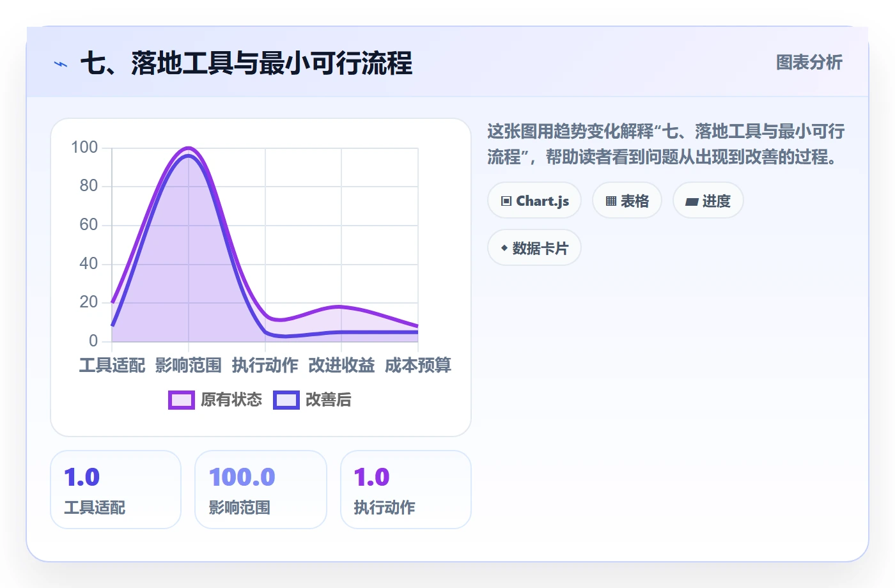Open the 执行动作 stat card label
Image resolution: width=895 pixels, height=588 pixels.
coord(385,507)
